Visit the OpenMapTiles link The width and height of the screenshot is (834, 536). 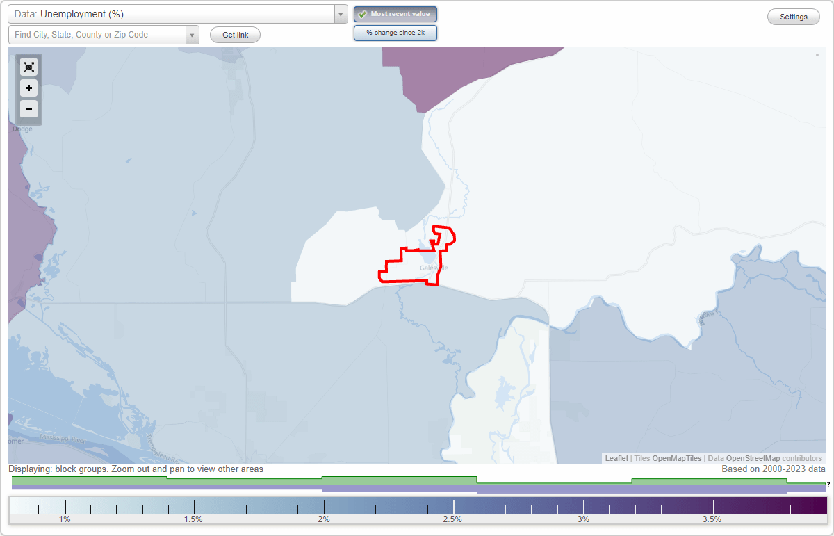(677, 458)
